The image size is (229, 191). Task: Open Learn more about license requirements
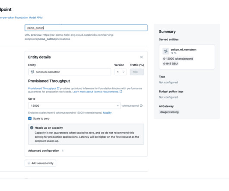pyautogui.click(x=95, y=92)
